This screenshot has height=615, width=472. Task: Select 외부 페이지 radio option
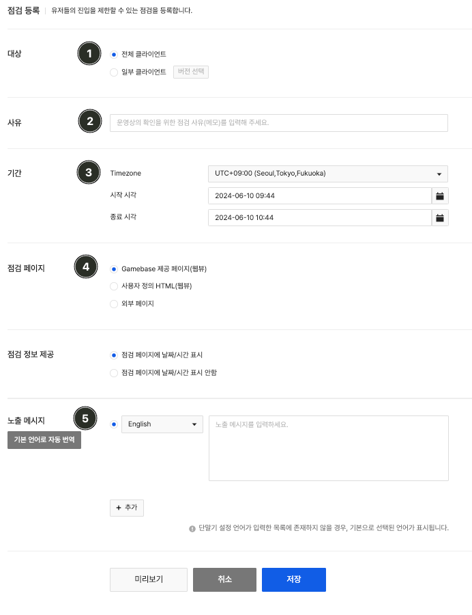[x=114, y=304]
